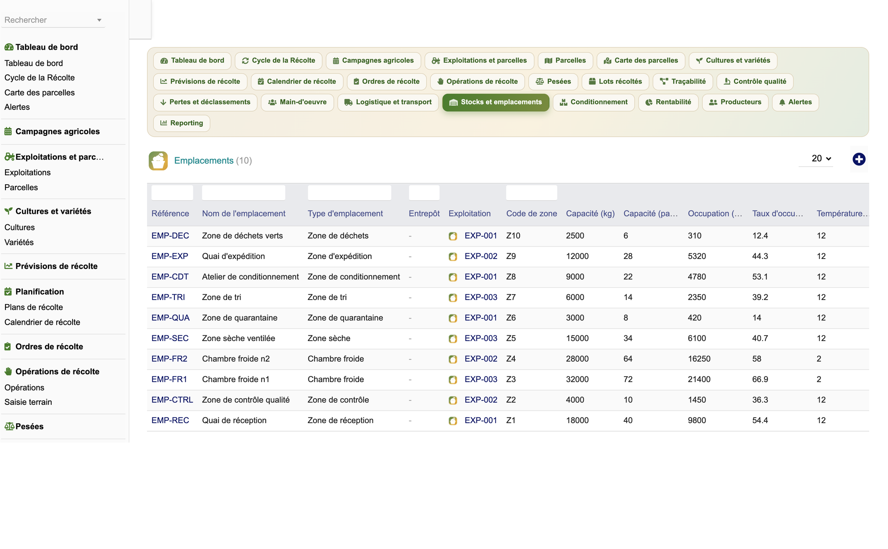Viewport: 888px width, 549px height.
Task: Click the 'Z10' zone code cell
Action: point(513,236)
